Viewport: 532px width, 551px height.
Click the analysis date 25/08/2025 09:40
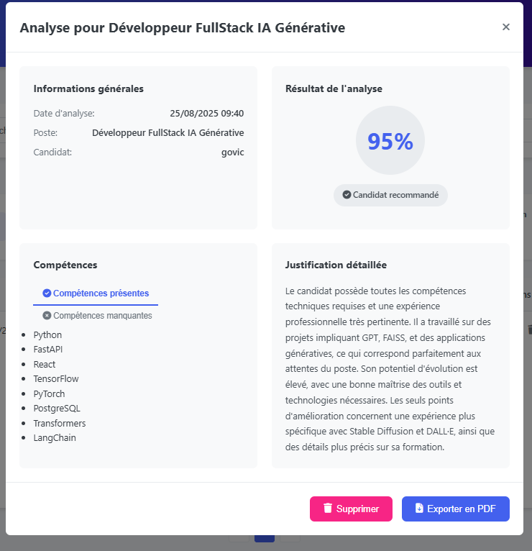206,114
